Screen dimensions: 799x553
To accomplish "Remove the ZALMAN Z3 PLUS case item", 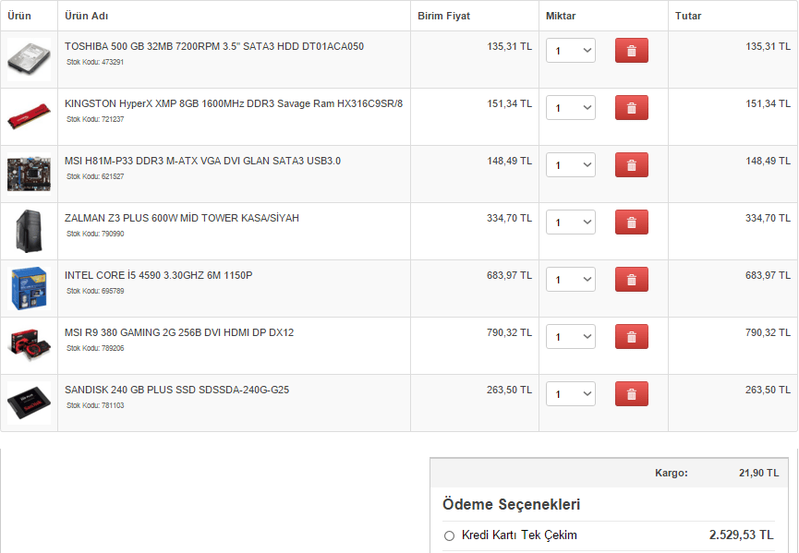I will [x=632, y=222].
